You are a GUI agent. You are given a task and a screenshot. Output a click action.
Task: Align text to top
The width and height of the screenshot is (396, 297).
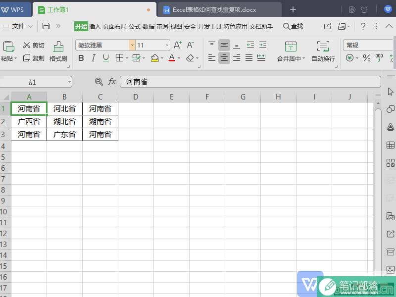[212, 45]
